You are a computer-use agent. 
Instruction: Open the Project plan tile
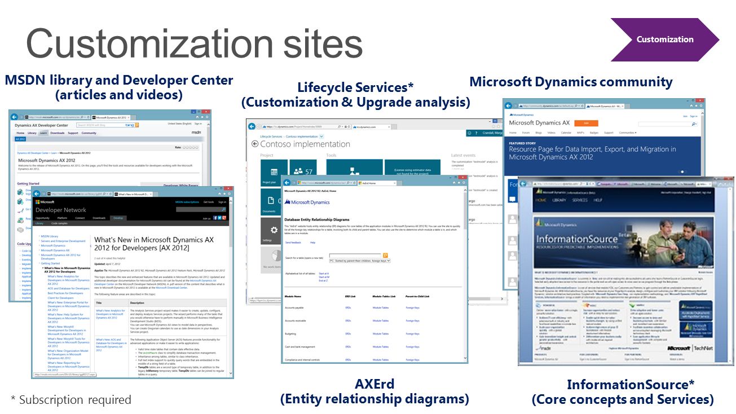click(x=274, y=173)
